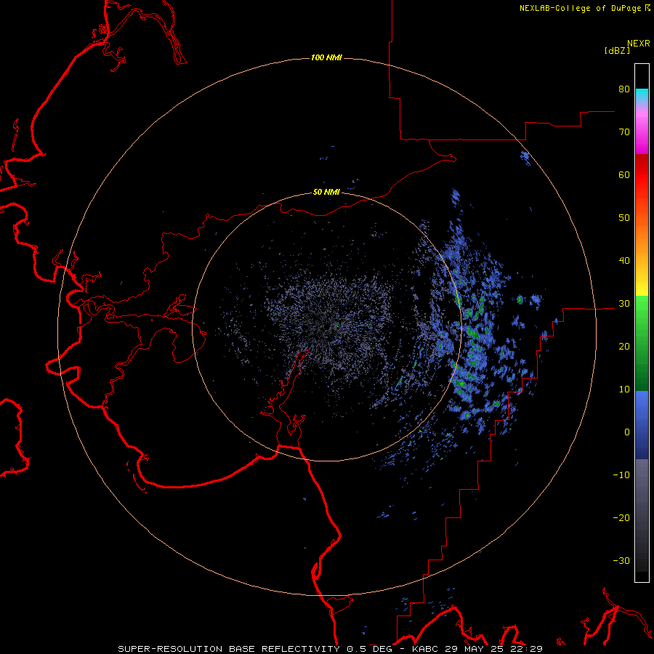Click the 50 dBZ scale value
This screenshot has width=654, height=654.
(x=624, y=218)
